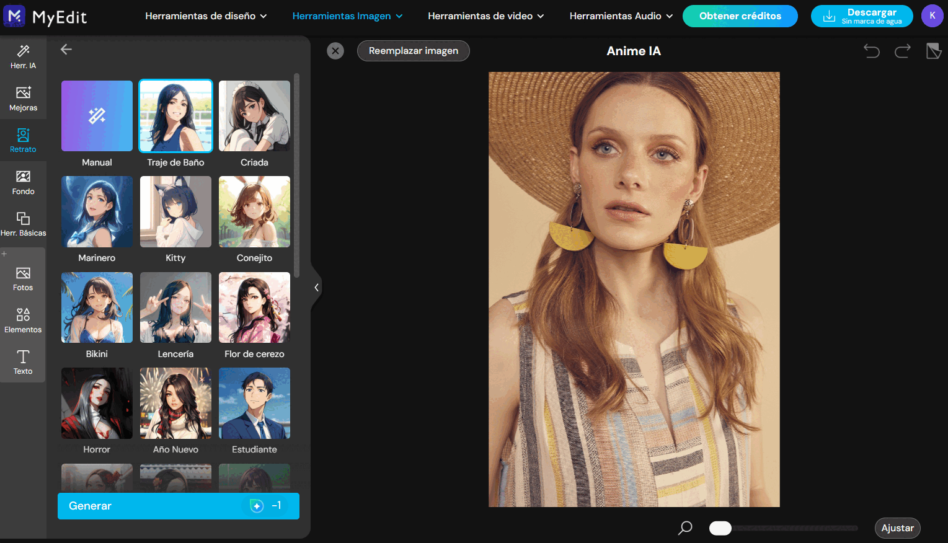Click the MyEdit logo
Image resolution: width=948 pixels, height=543 pixels.
[45, 16]
